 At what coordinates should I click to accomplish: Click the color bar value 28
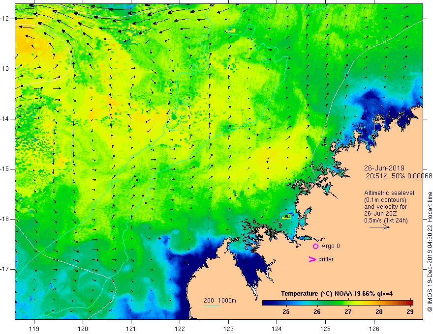coord(379,312)
